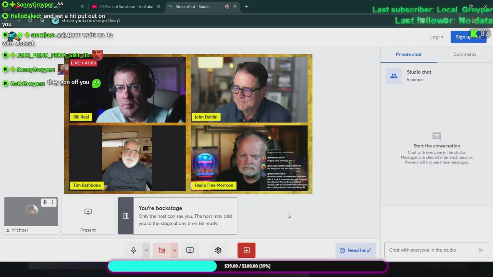Focus the studio chat input field
Image resolution: width=493 pixels, height=277 pixels.
coord(431,250)
